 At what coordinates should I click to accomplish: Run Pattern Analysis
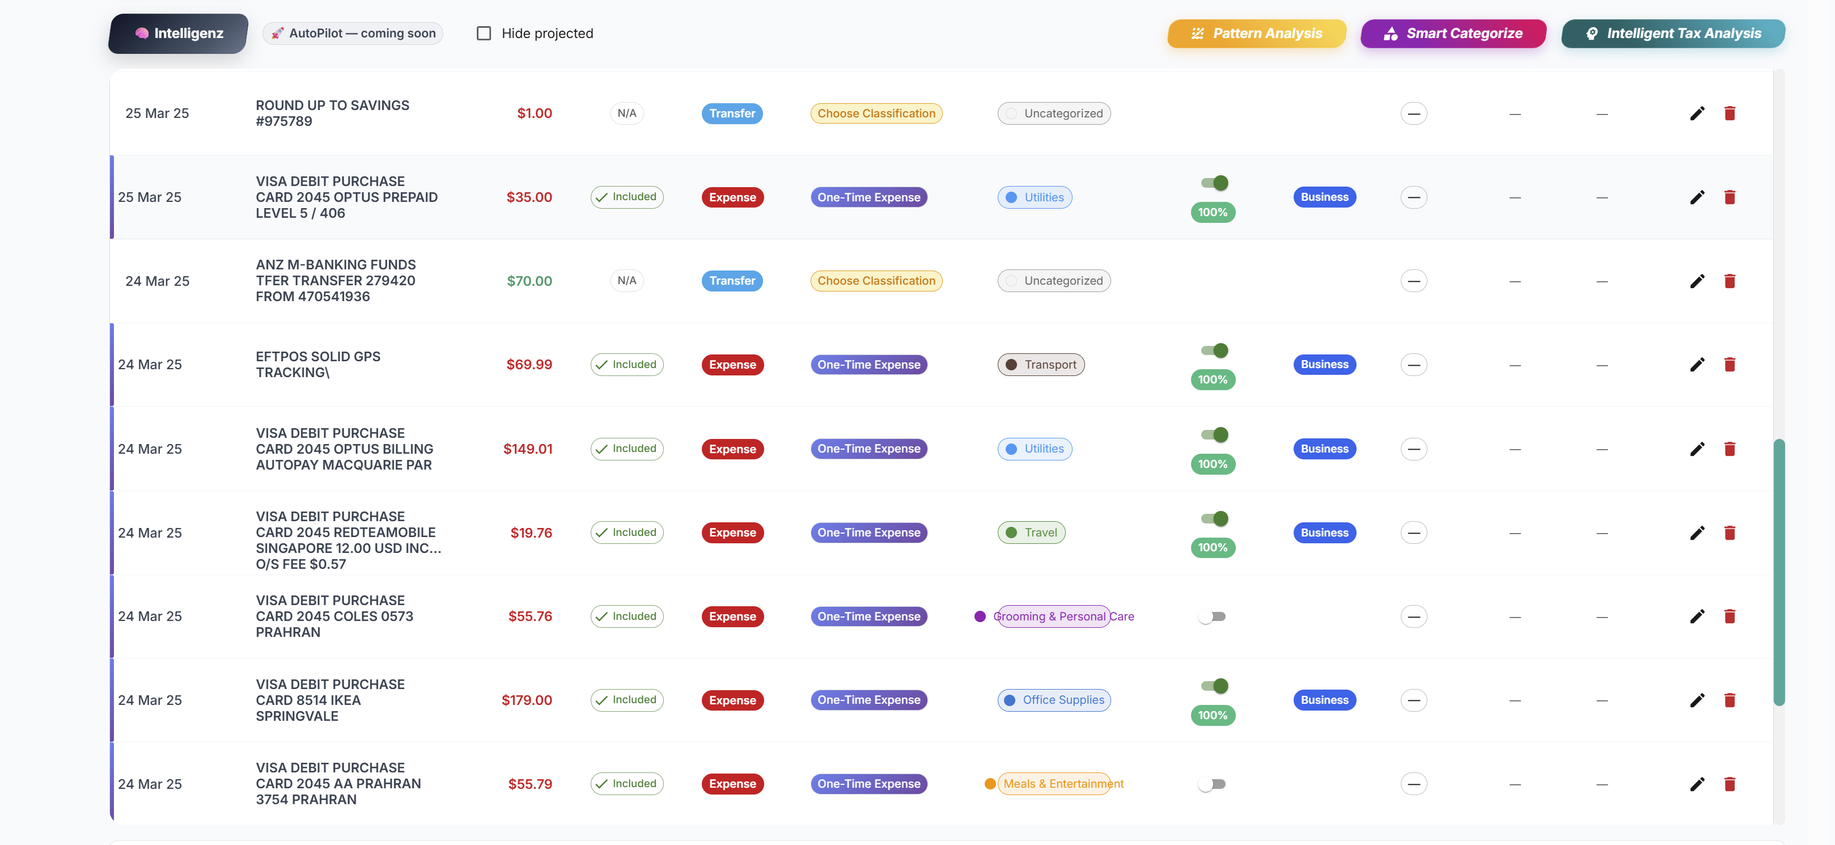[1256, 33]
